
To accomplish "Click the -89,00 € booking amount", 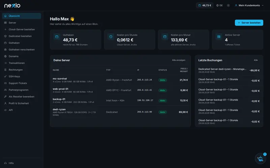I will tap(254, 71).
